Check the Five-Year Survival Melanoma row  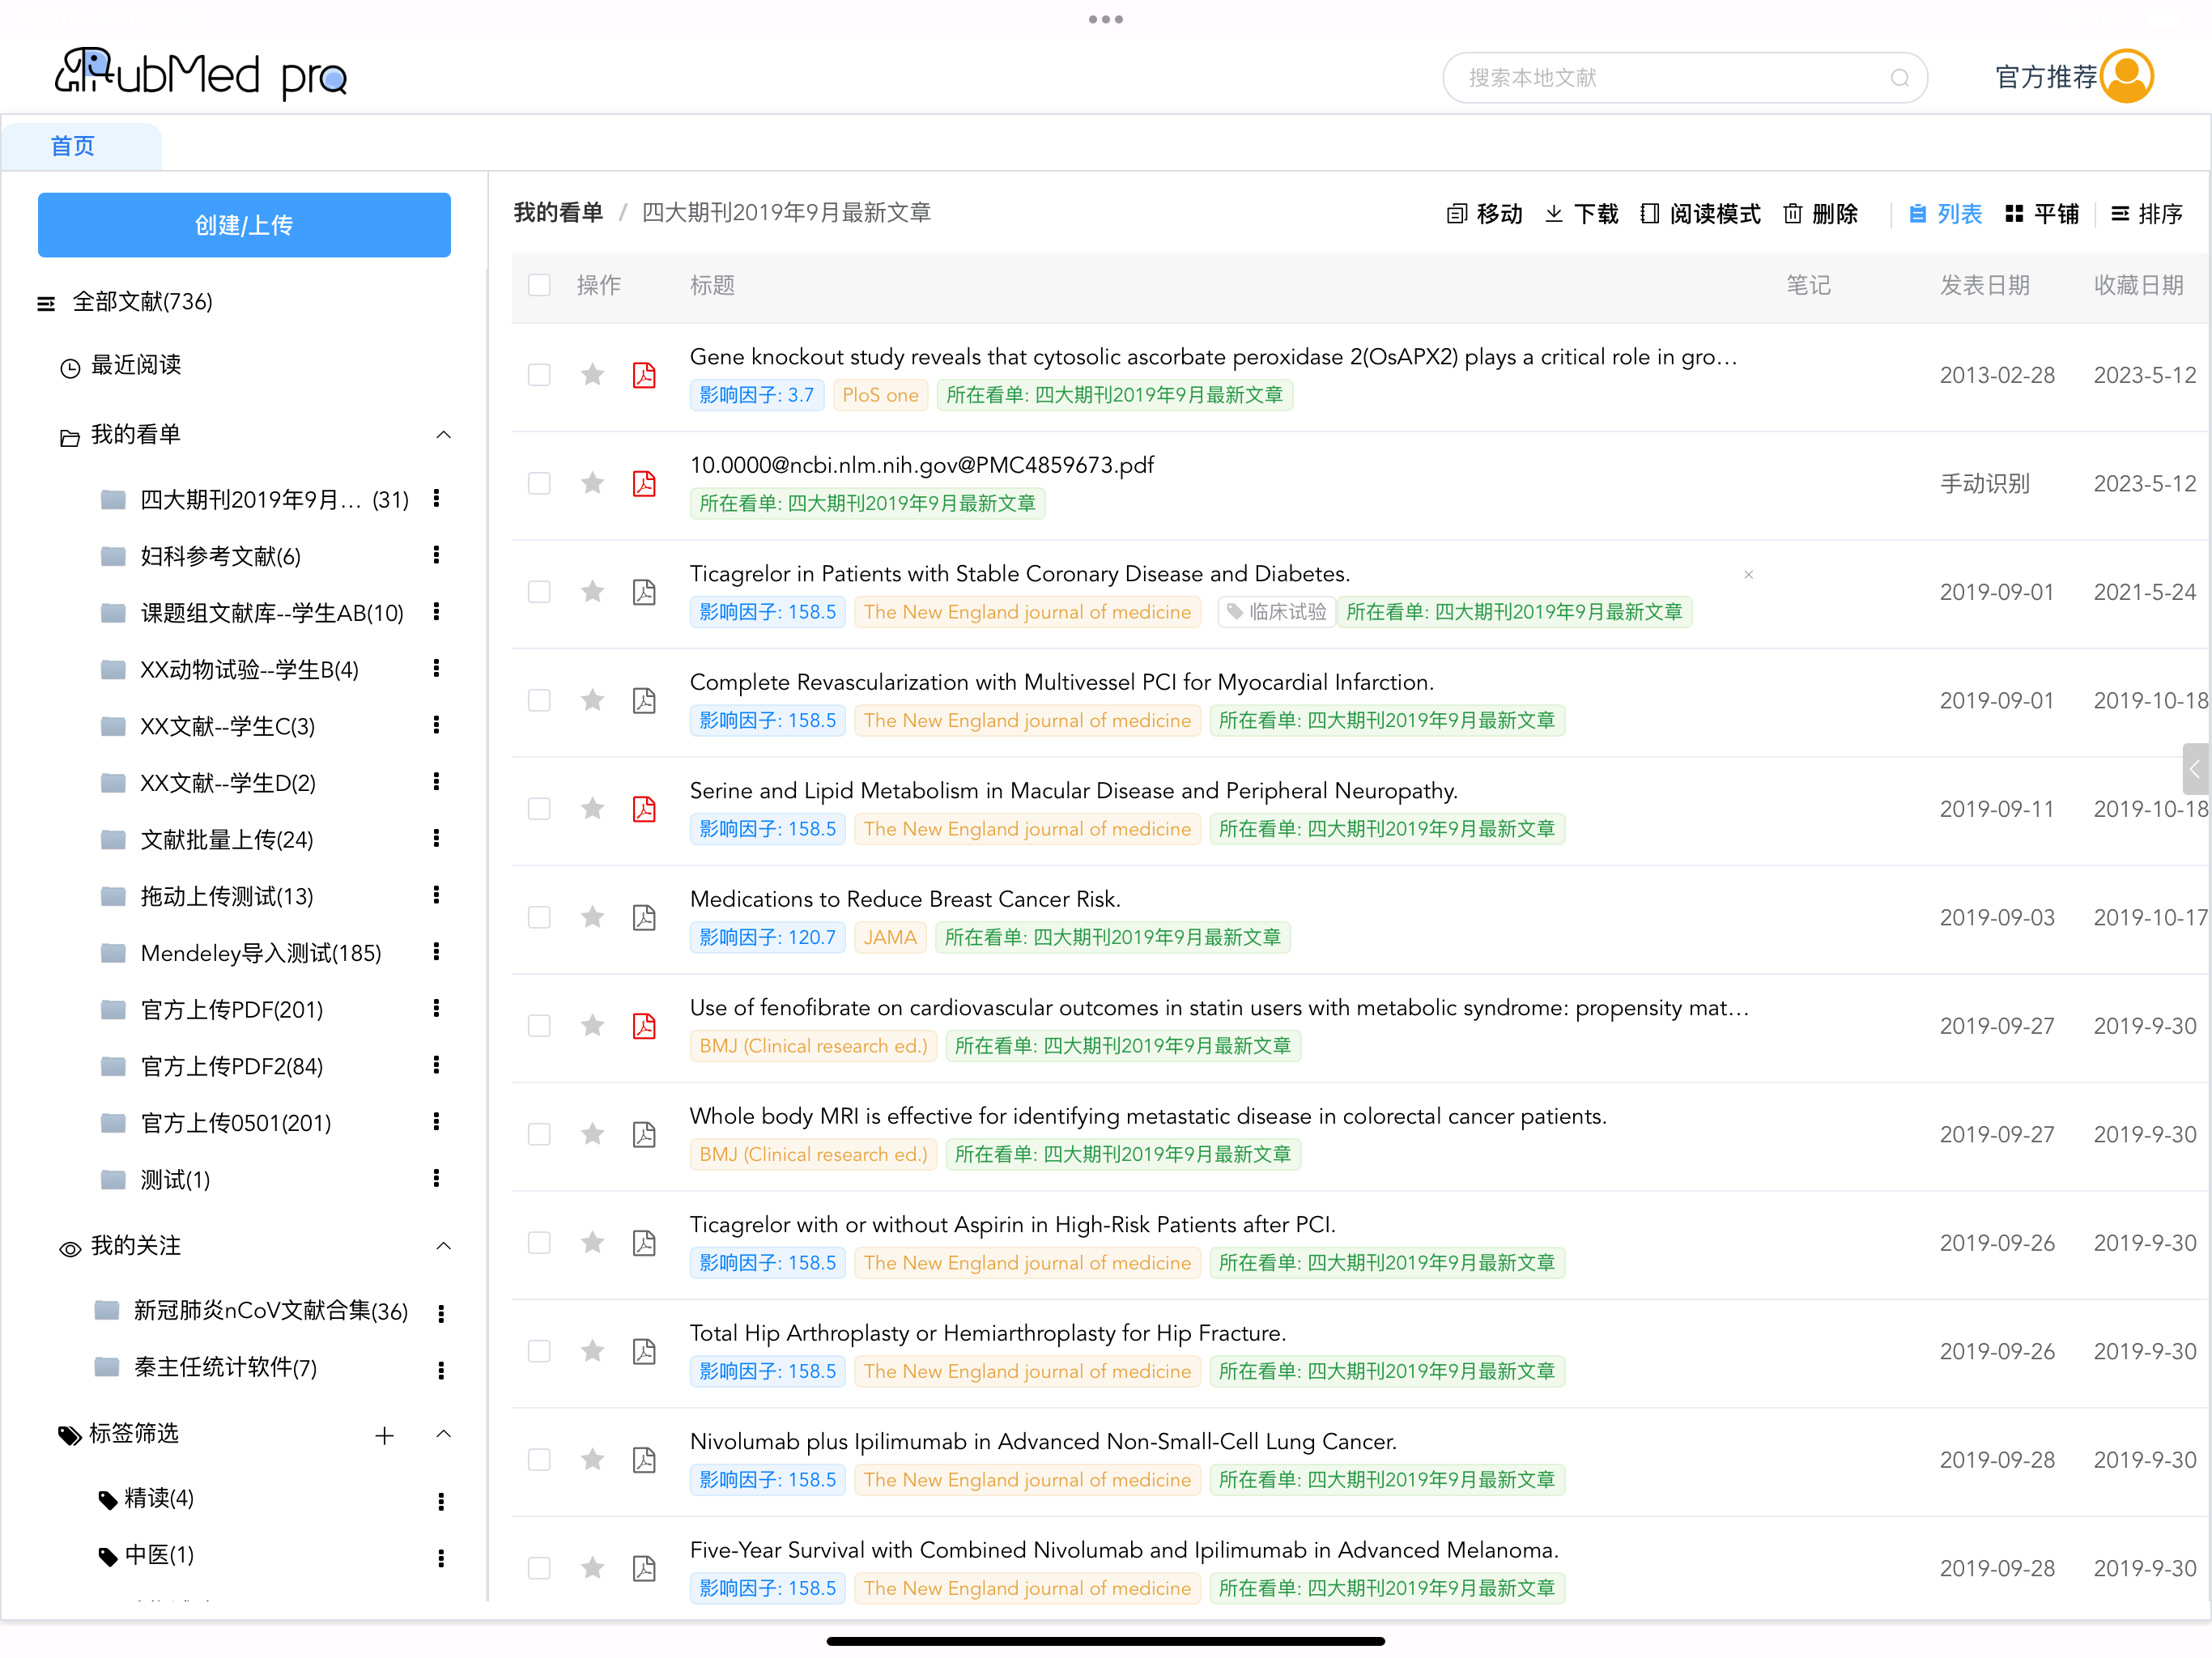click(x=539, y=1568)
